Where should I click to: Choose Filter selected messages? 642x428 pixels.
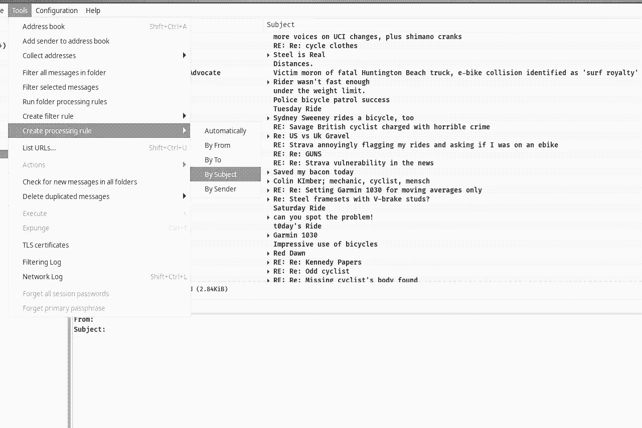(x=99, y=87)
